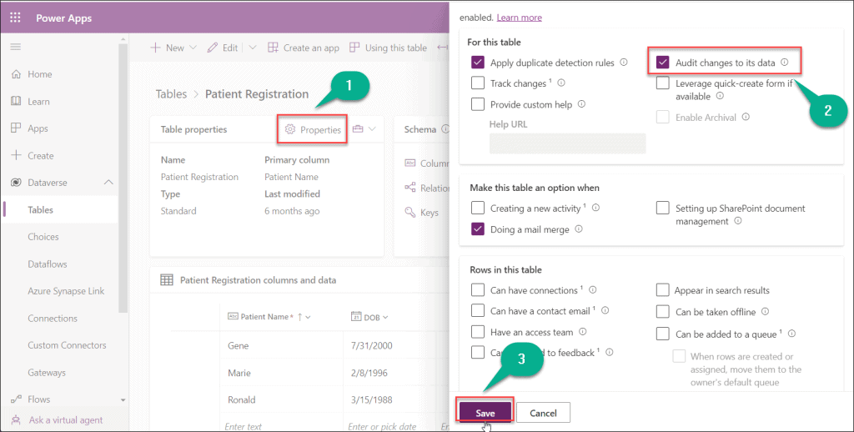
Task: Collapse the Dataverse section chevron
Action: click(108, 183)
